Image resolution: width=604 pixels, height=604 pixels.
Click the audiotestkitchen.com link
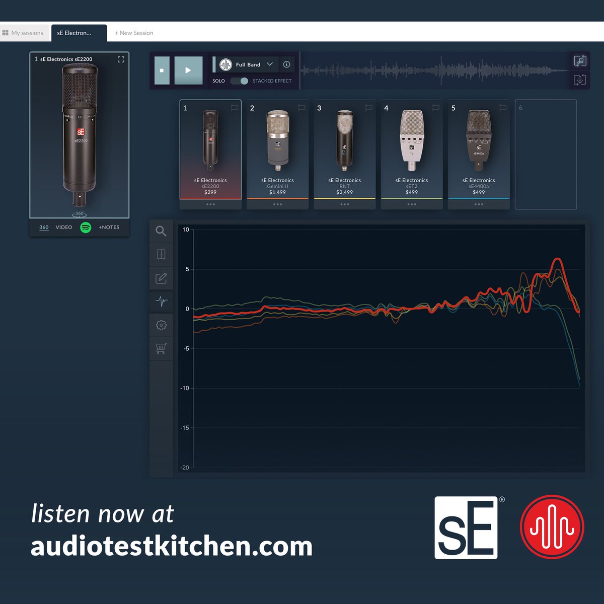[x=172, y=546]
